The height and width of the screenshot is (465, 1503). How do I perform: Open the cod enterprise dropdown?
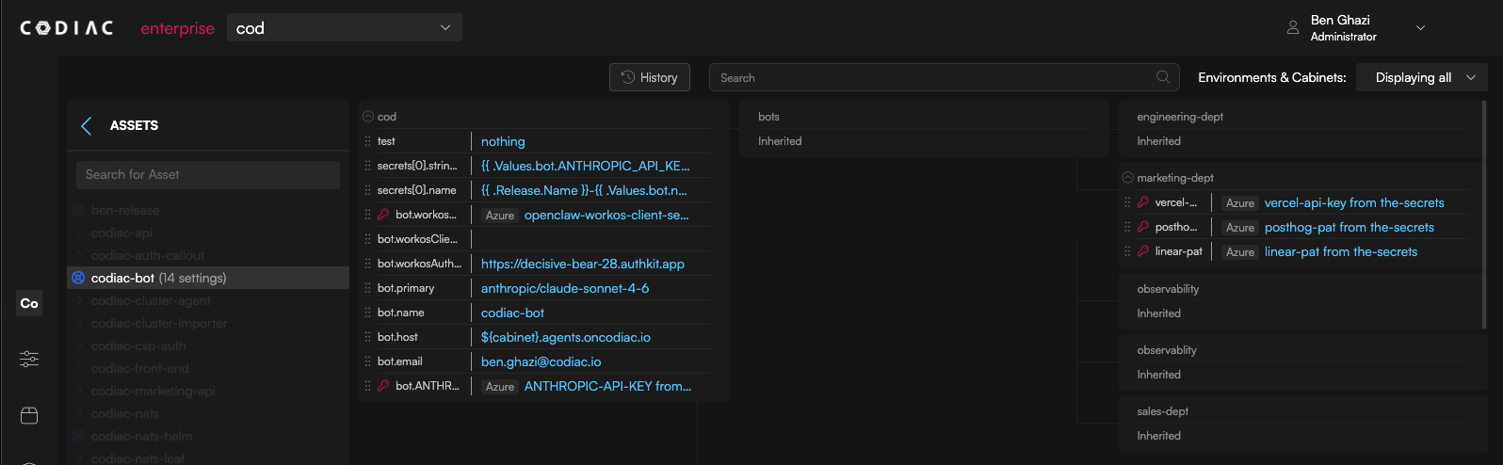tap(345, 28)
